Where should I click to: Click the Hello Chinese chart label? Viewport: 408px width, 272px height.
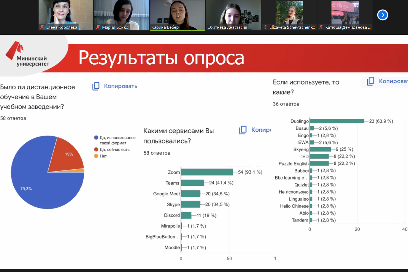point(294,206)
